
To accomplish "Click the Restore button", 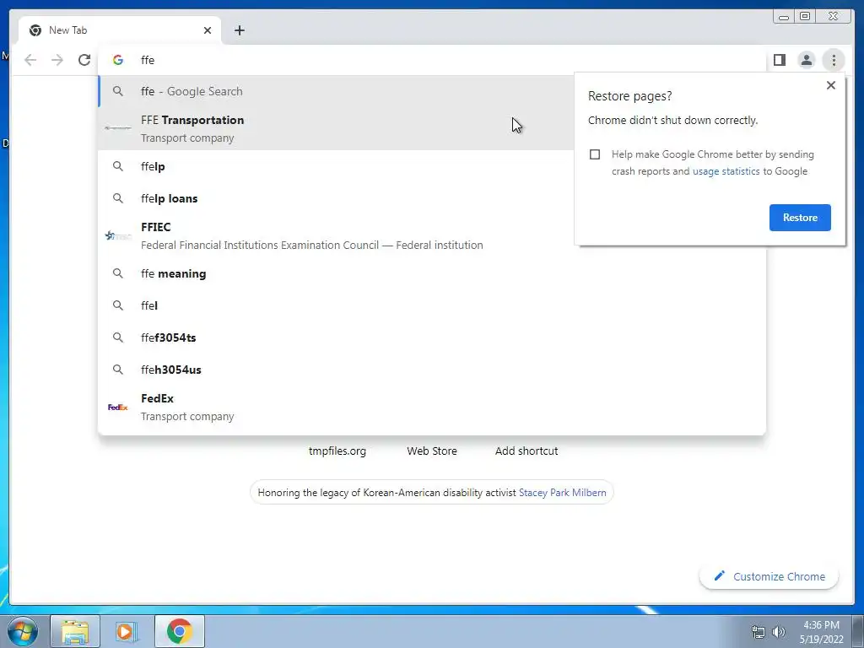I will point(800,218).
